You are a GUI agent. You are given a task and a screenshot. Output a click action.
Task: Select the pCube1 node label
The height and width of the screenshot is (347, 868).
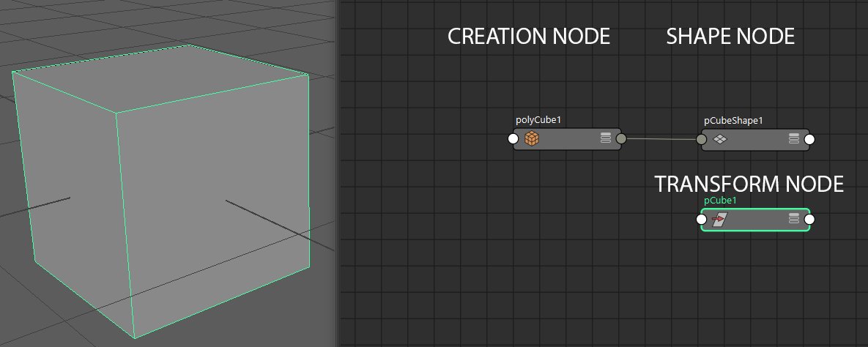pyautogui.click(x=720, y=201)
